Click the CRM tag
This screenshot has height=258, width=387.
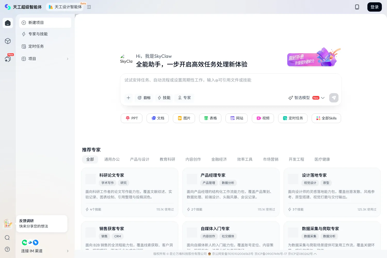pos(118,236)
